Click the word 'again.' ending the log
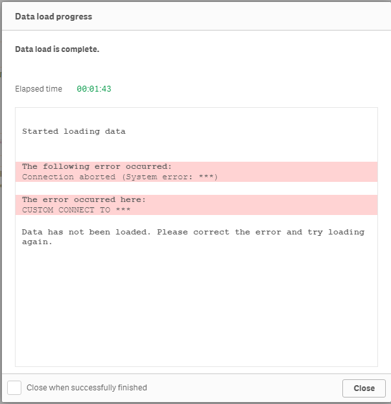The image size is (391, 404). [37, 242]
